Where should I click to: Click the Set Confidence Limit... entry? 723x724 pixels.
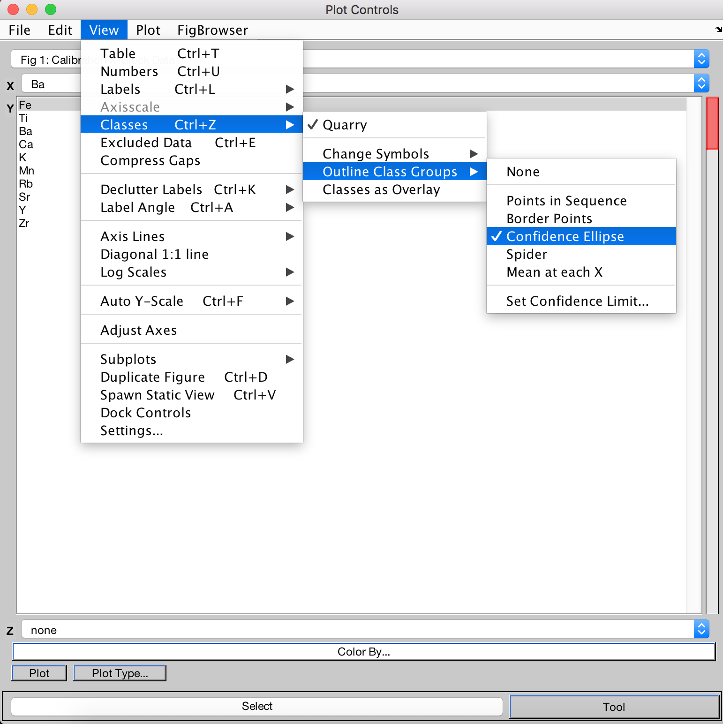[577, 301]
